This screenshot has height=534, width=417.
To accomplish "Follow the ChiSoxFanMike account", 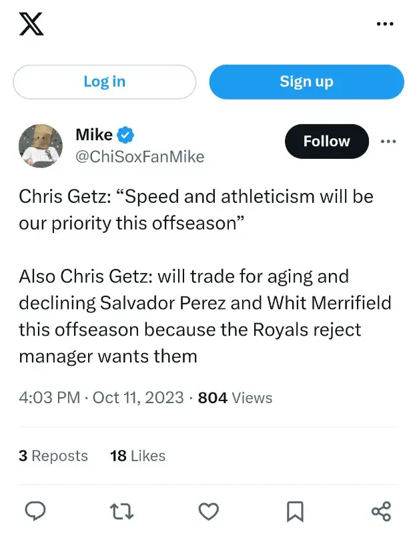I will click(x=326, y=142).
